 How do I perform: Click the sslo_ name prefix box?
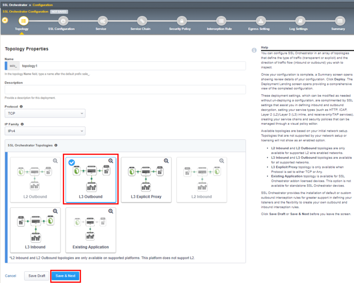[x=13, y=66]
